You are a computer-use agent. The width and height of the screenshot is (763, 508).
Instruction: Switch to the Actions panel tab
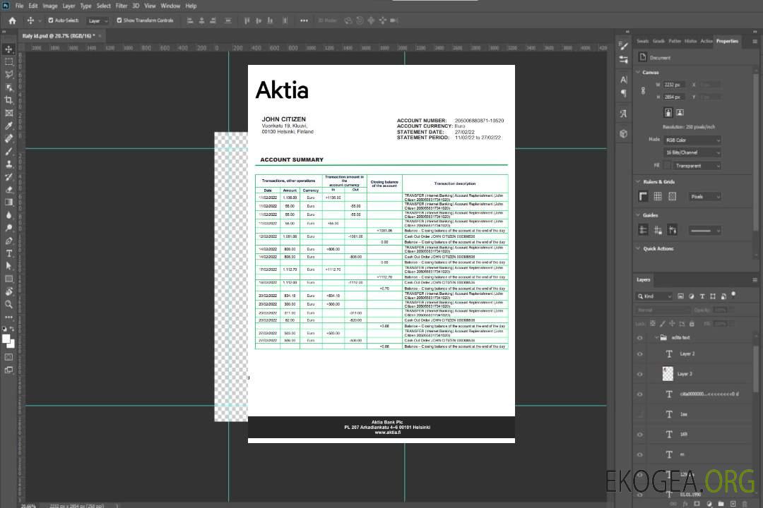[706, 41]
